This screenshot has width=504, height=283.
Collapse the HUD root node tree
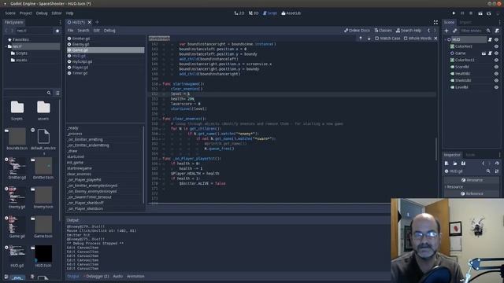(446, 39)
